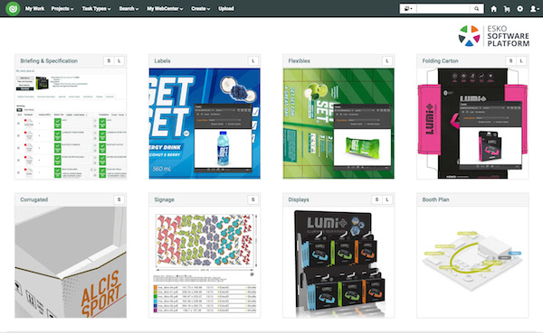Viewport: 543px width, 333px height.
Task: Open the Booth Plan thumbnail
Action: click(x=472, y=262)
